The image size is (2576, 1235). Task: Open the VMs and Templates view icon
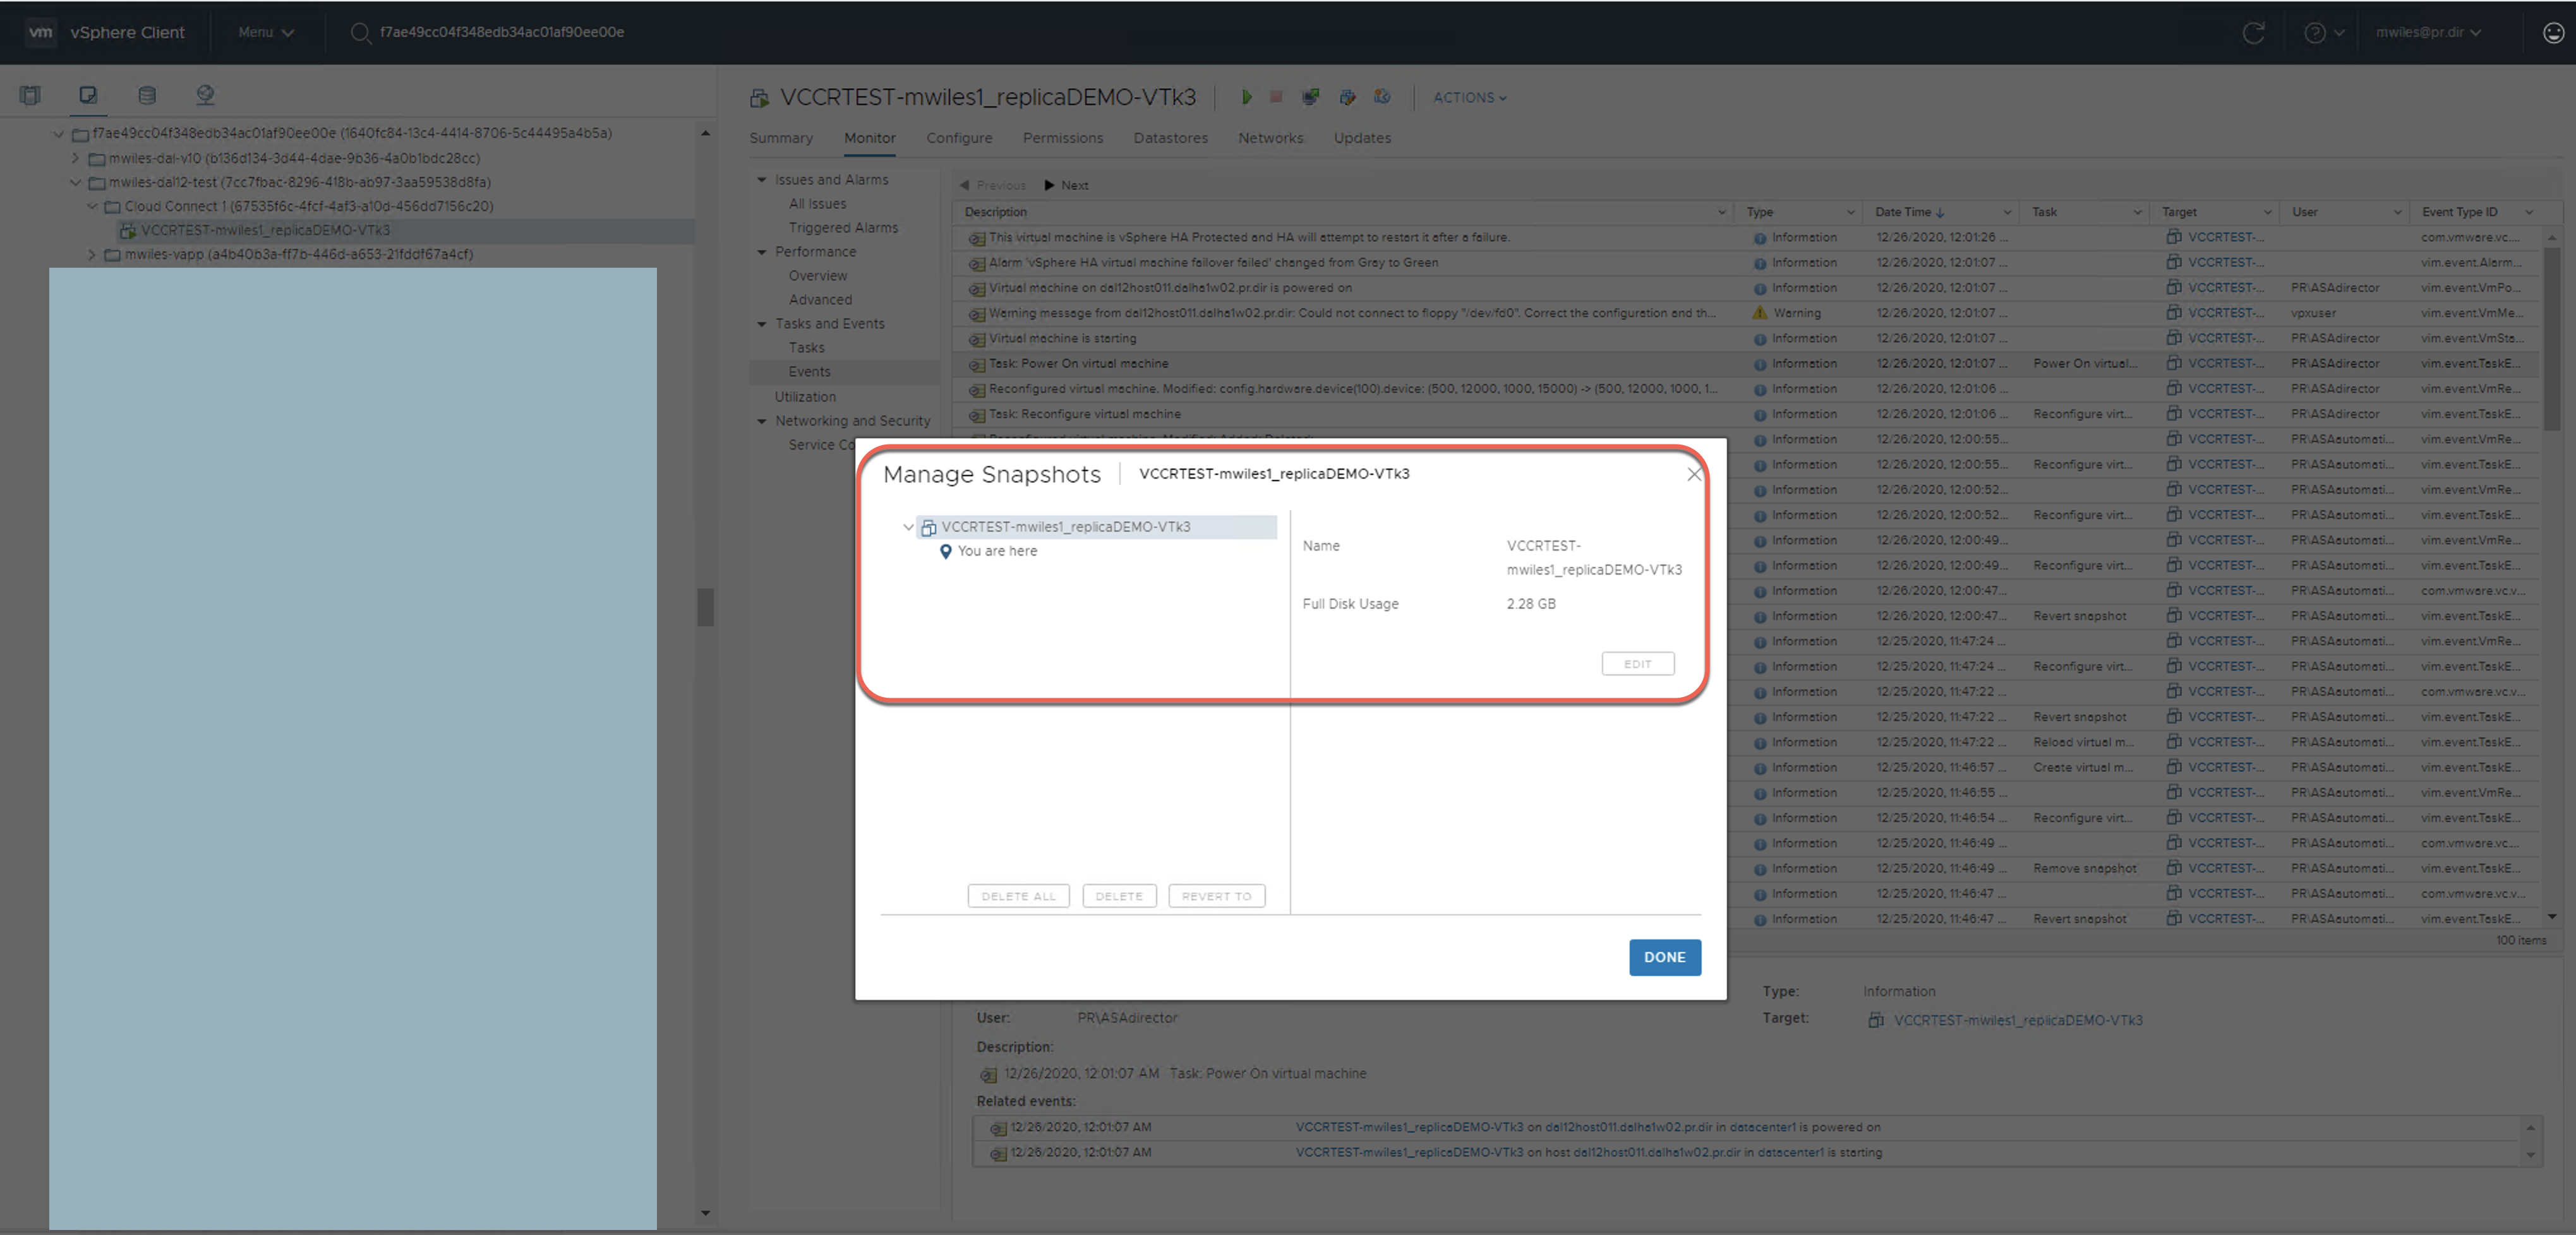[88, 95]
